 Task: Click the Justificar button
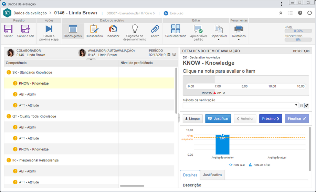[x=218, y=118]
